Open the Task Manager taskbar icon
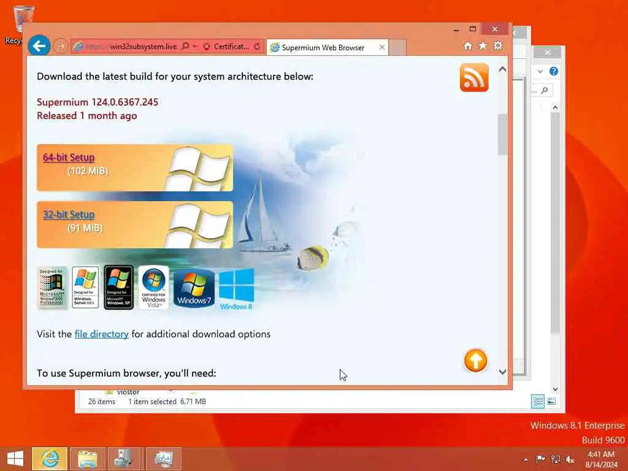Screen dimensions: 628x471 pyautogui.click(x=163, y=459)
